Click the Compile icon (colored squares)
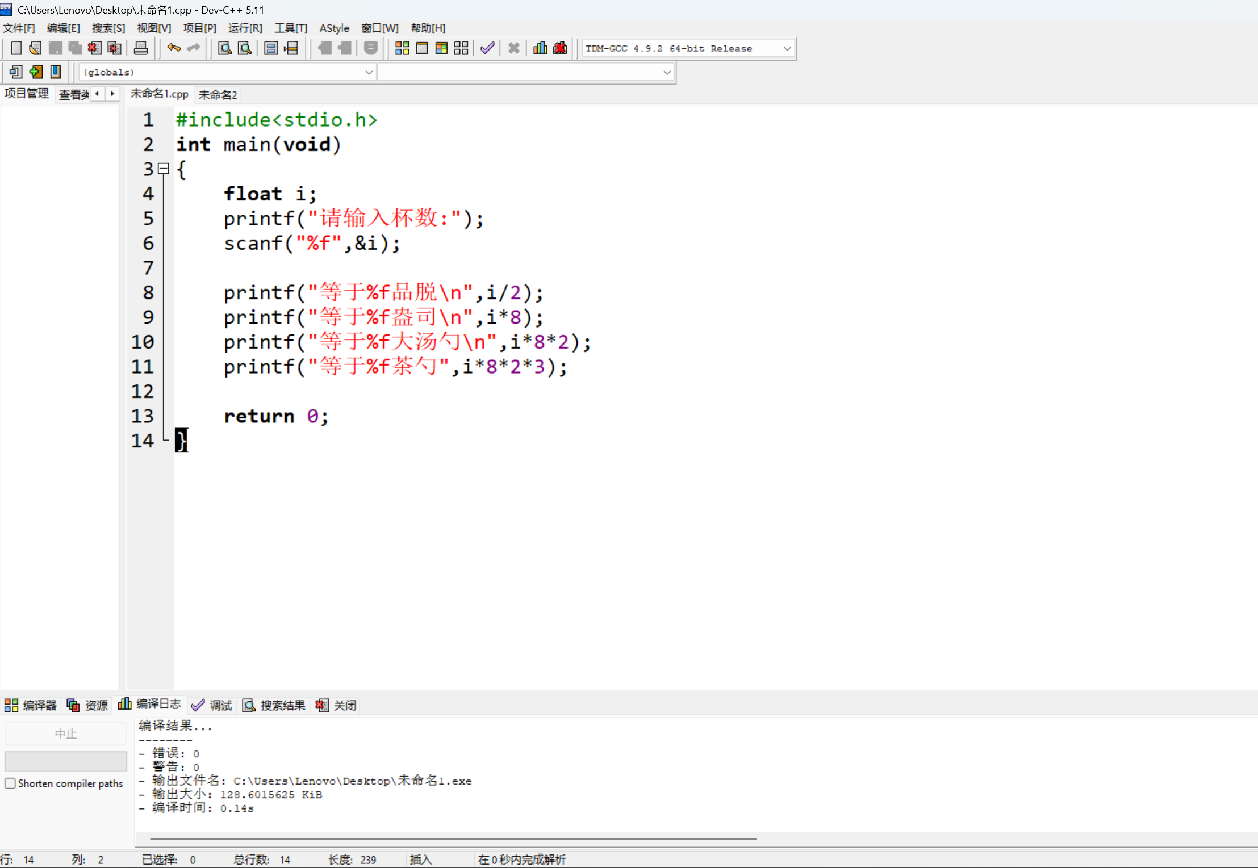Image resolution: width=1258 pixels, height=868 pixels. coord(402,48)
